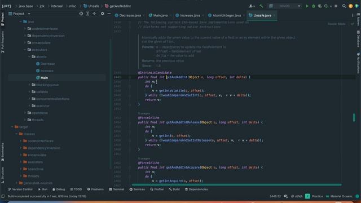Expand the codetointerfaces folder
Image resolution: width=361 pixels, height=203 pixels.
coord(25,29)
